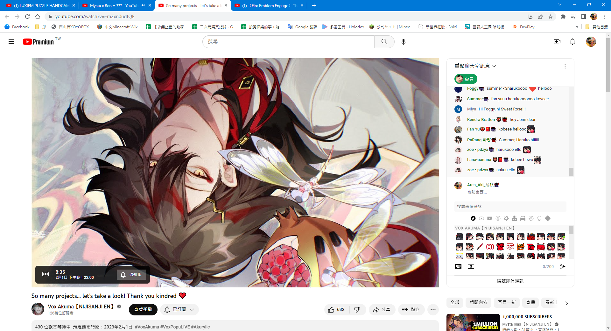Open the chat three-dot options menu
The image size is (611, 331).
(x=565, y=66)
